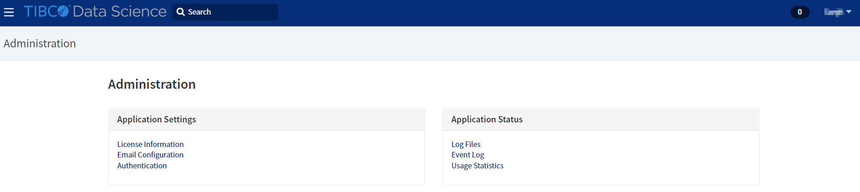Open Log Files link
The width and height of the screenshot is (860, 192).
[466, 144]
